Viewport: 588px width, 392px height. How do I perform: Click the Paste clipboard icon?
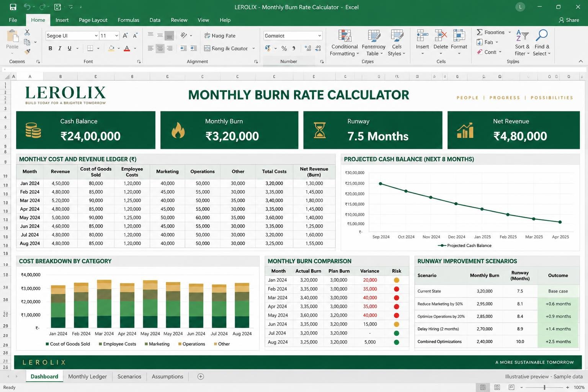(x=12, y=37)
